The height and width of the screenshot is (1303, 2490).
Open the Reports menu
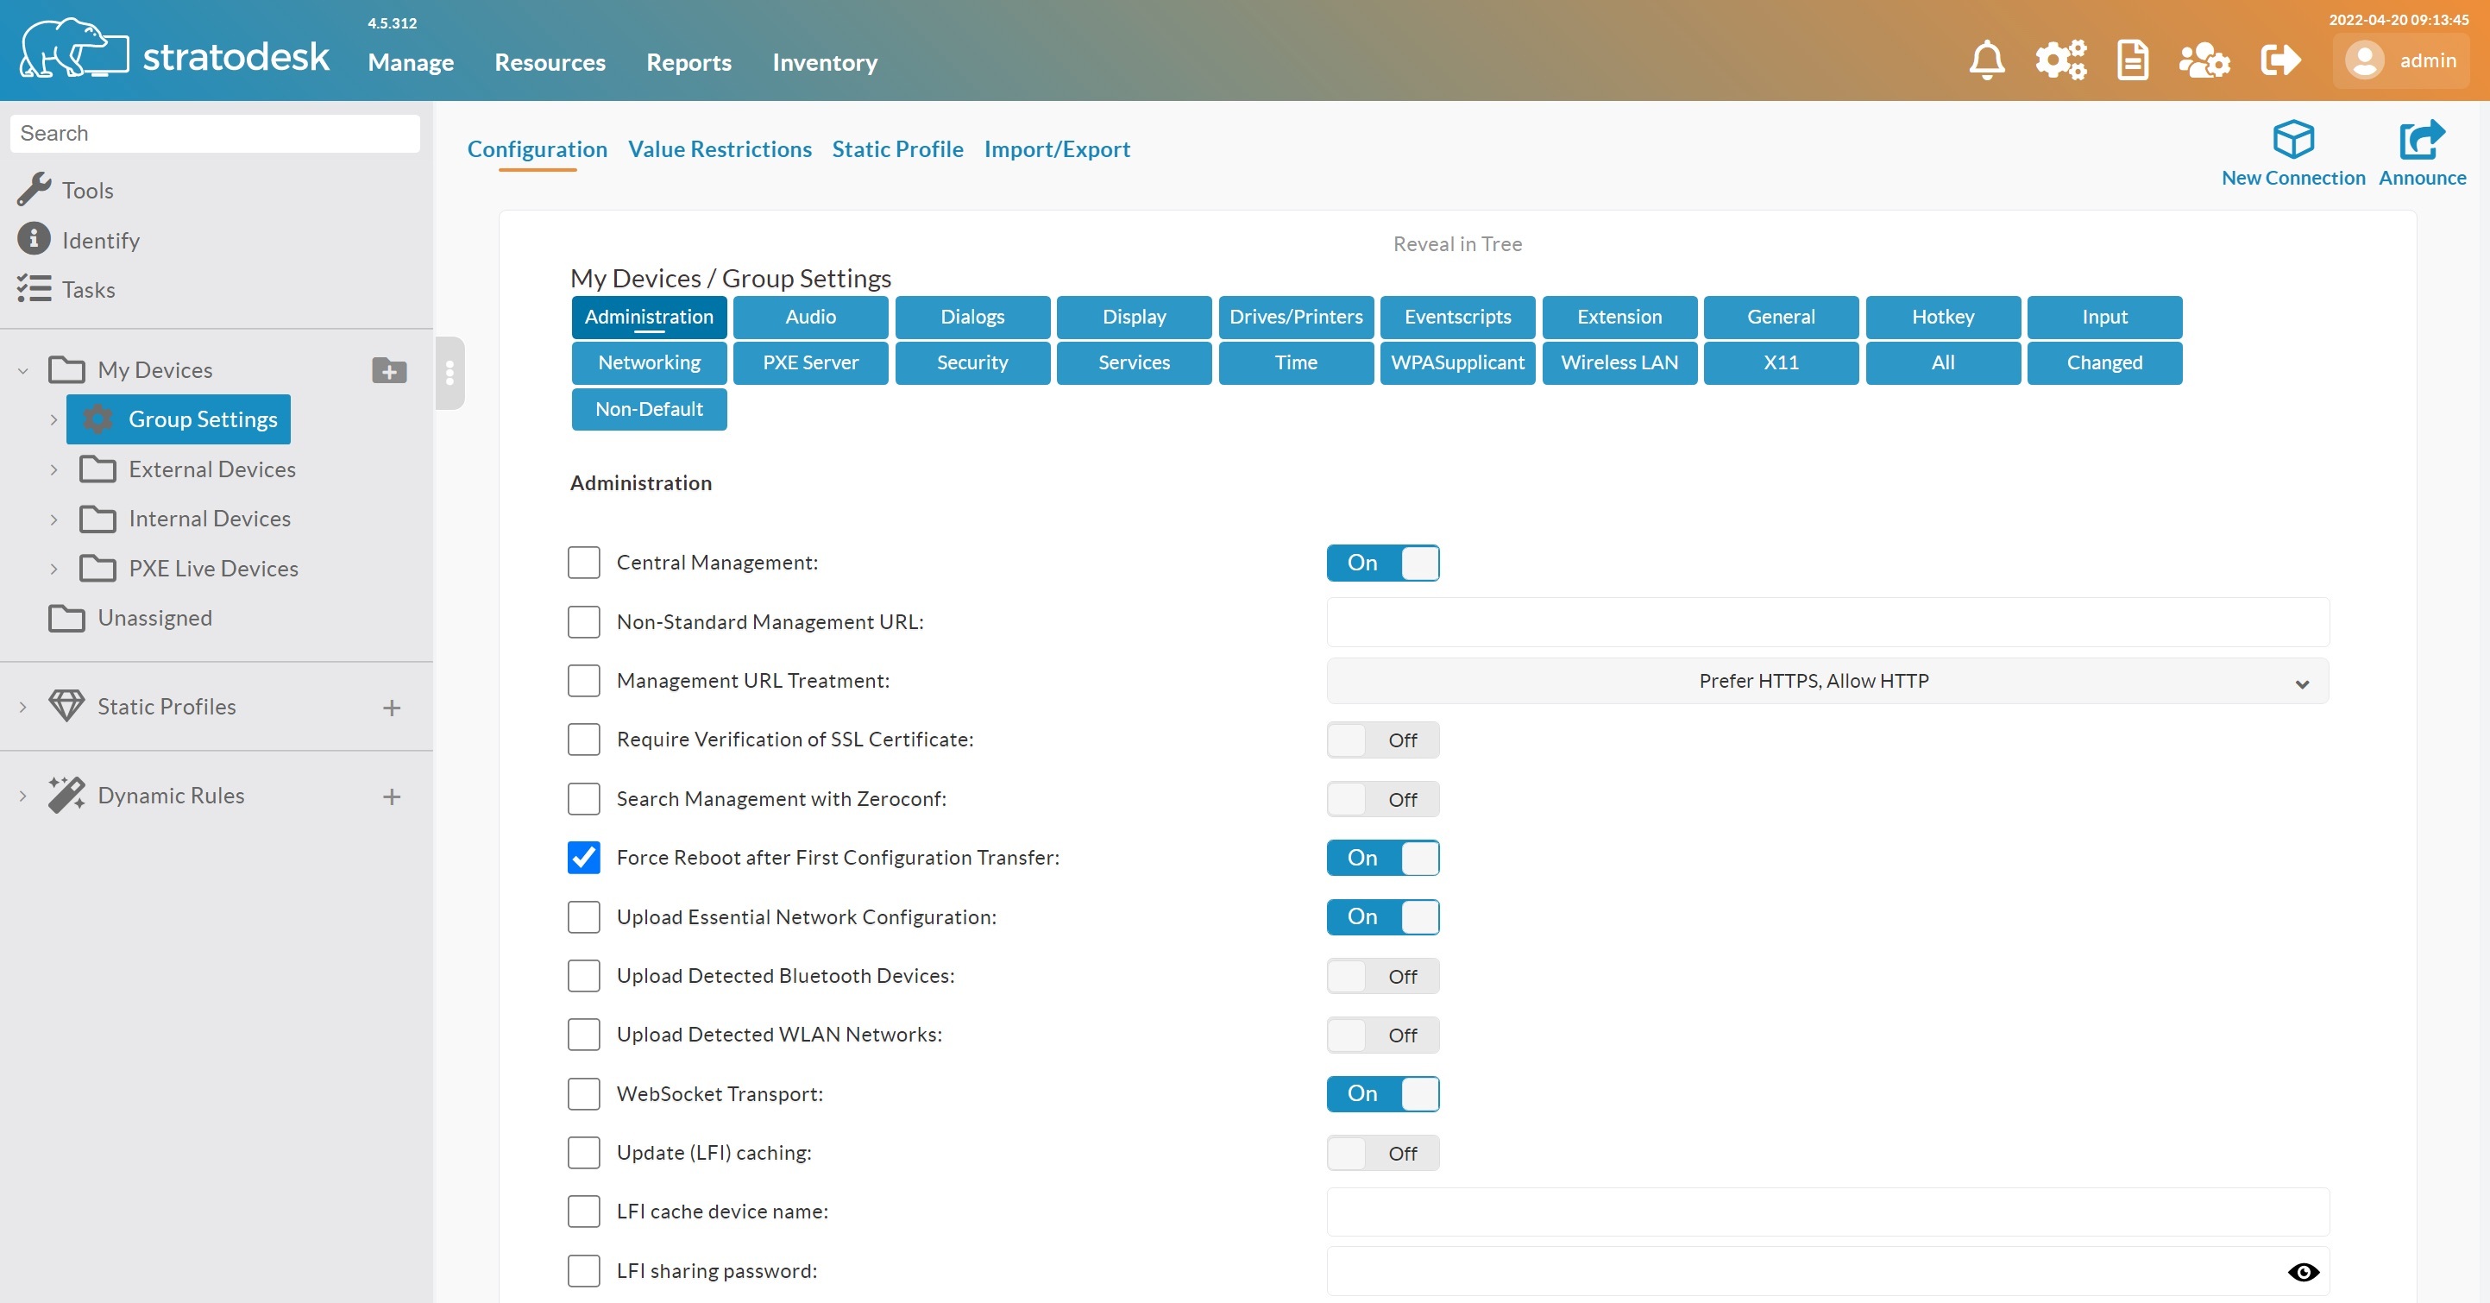pyautogui.click(x=689, y=62)
